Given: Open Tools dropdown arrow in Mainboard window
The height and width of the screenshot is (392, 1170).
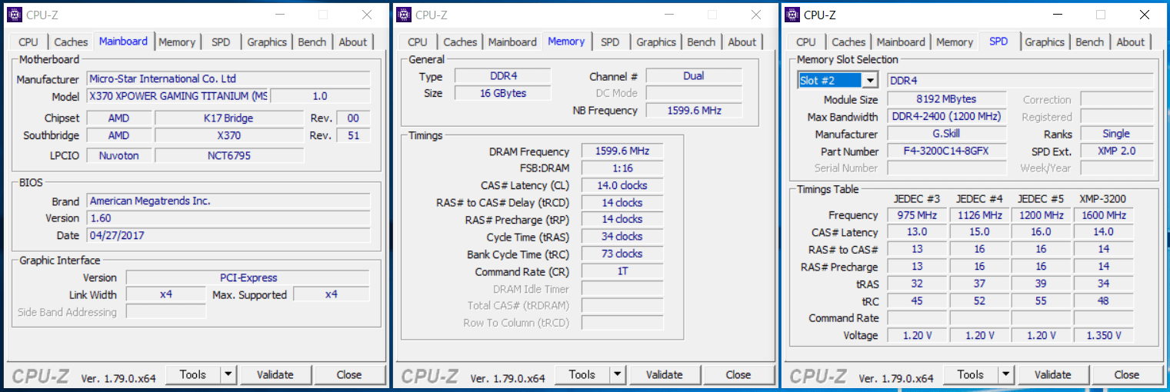Looking at the screenshot, I should (228, 374).
